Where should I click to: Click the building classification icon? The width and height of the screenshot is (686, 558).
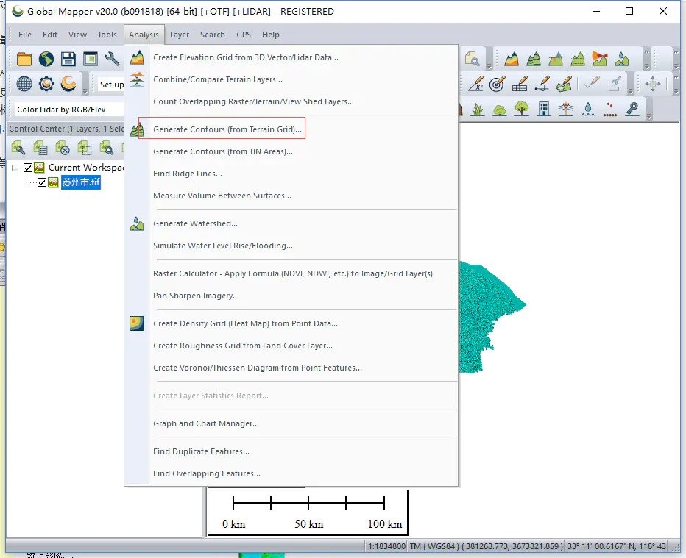pyautogui.click(x=544, y=109)
